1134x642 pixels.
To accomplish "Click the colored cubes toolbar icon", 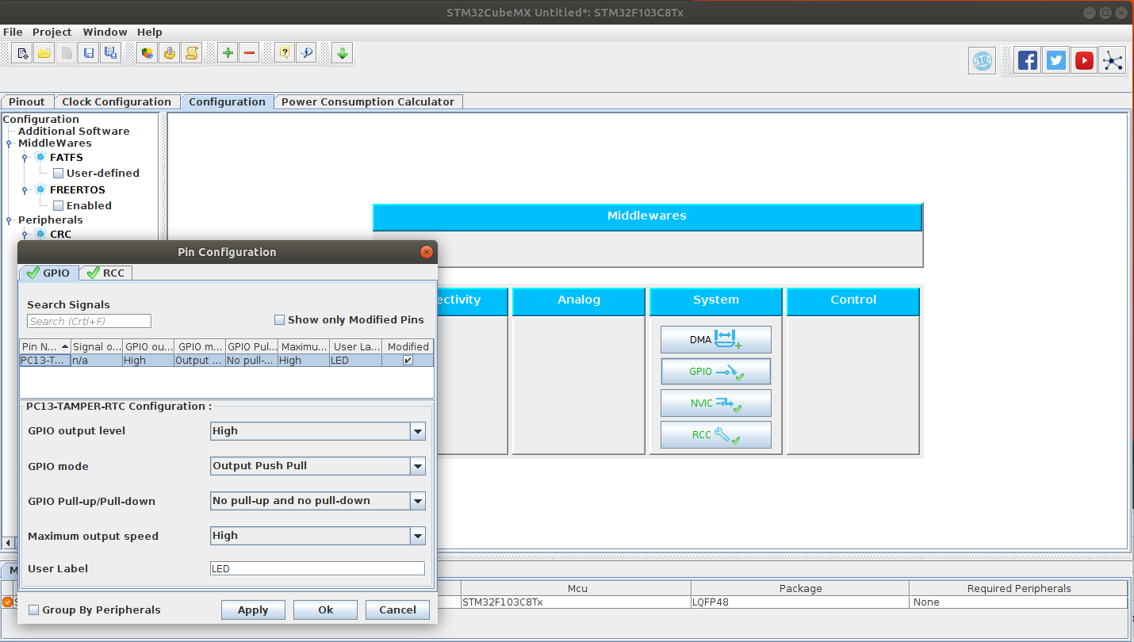I will [x=147, y=54].
